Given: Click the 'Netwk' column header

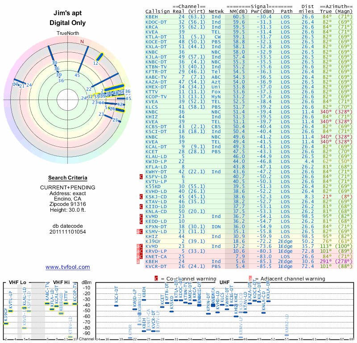Looking at the screenshot, I should click(x=216, y=12).
